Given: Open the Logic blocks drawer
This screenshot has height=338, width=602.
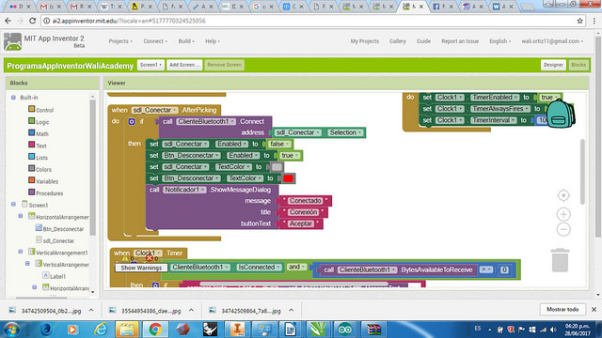Looking at the screenshot, I should [39, 122].
